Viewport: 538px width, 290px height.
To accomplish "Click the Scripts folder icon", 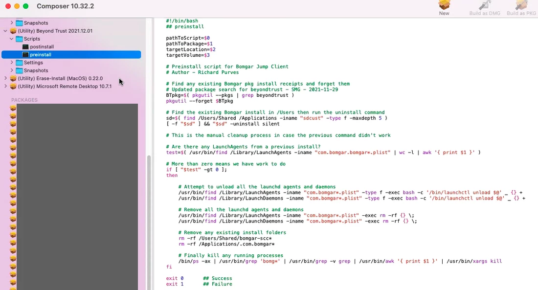I will [x=19, y=39].
